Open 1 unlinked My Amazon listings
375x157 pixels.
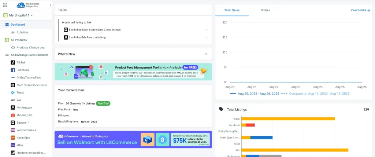coord(88,37)
